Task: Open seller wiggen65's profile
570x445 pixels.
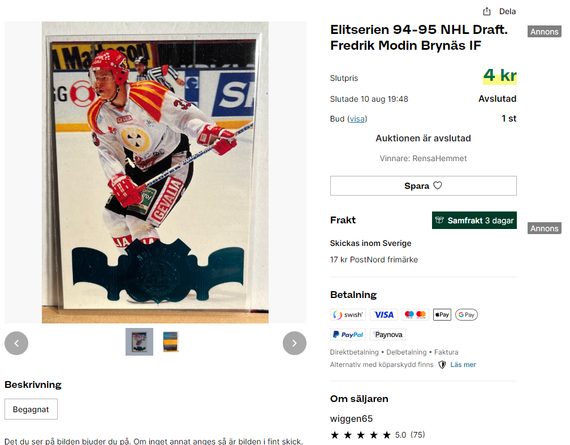Action: click(x=351, y=419)
